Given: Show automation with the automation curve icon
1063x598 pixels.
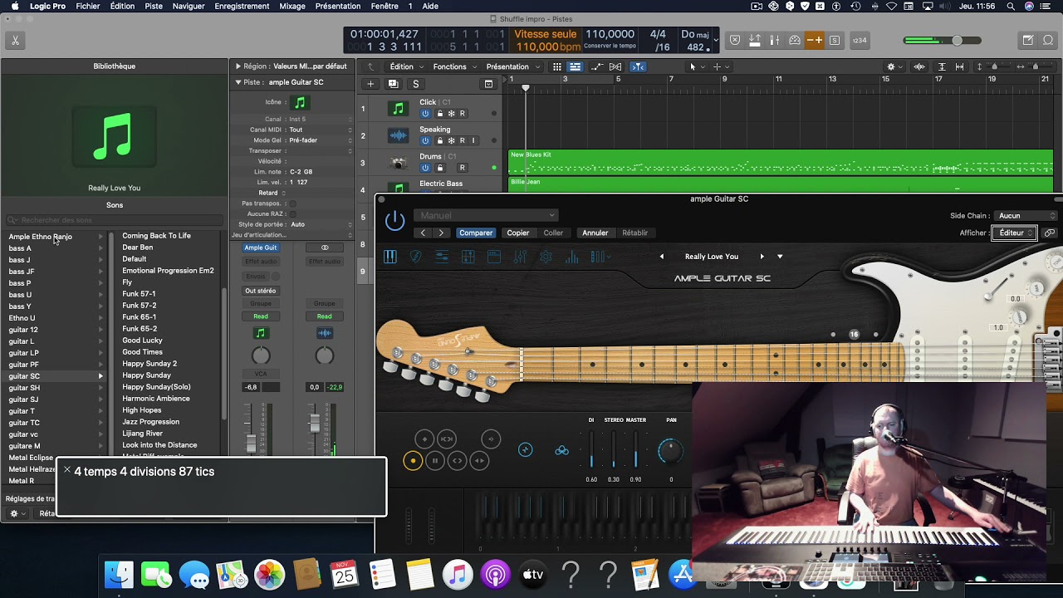Looking at the screenshot, I should coord(597,66).
